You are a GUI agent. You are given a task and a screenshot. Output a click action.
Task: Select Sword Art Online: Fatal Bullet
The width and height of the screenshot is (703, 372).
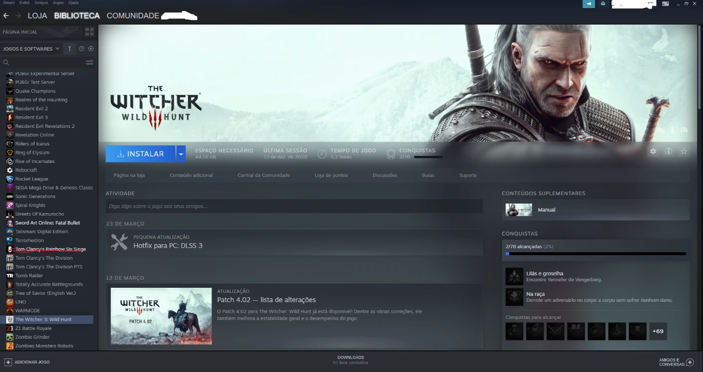click(48, 223)
